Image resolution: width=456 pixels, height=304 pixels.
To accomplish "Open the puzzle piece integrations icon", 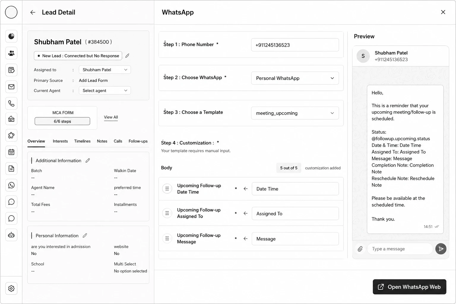I will pos(11,135).
